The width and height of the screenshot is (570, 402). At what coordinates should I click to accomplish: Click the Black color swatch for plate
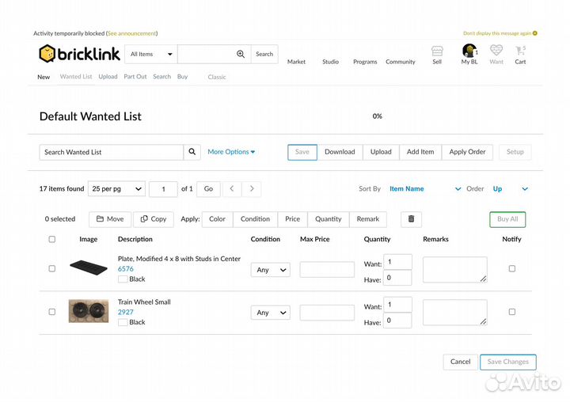123,279
